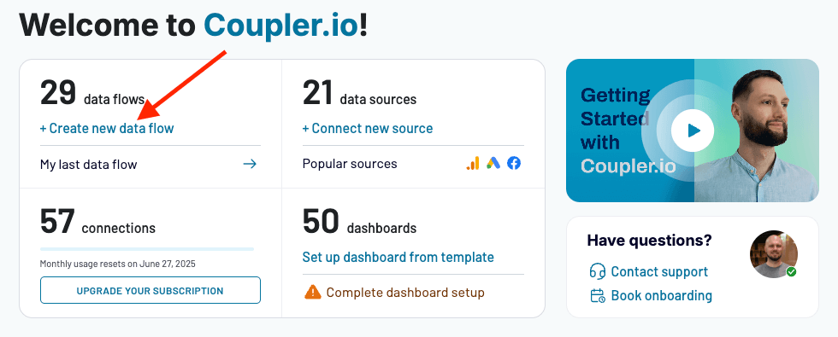Image resolution: width=838 pixels, height=337 pixels.
Task: Click the Getting Started with Coupler.io thumbnail
Action: pyautogui.click(x=693, y=131)
